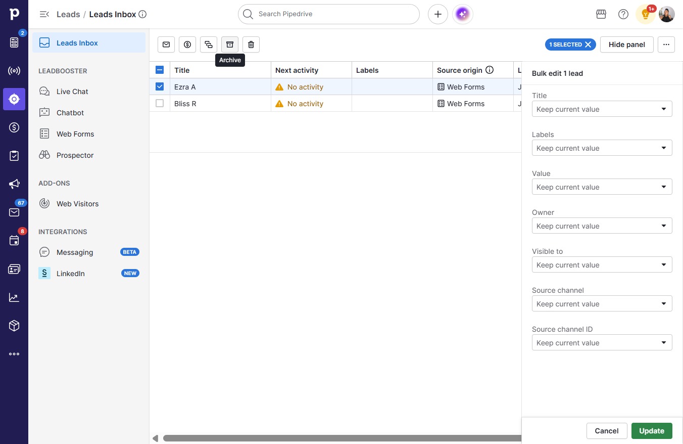Click Ezra A's No activity cell
The image size is (683, 444).
pos(311,87)
